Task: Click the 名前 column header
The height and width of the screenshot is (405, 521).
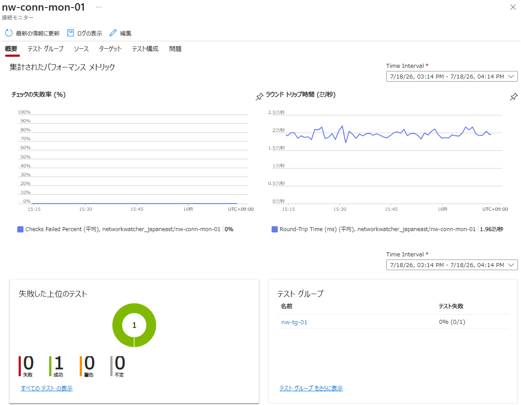Action: coord(286,306)
